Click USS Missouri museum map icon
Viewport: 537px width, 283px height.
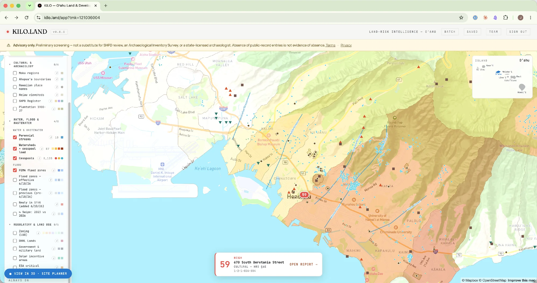click(x=103, y=73)
